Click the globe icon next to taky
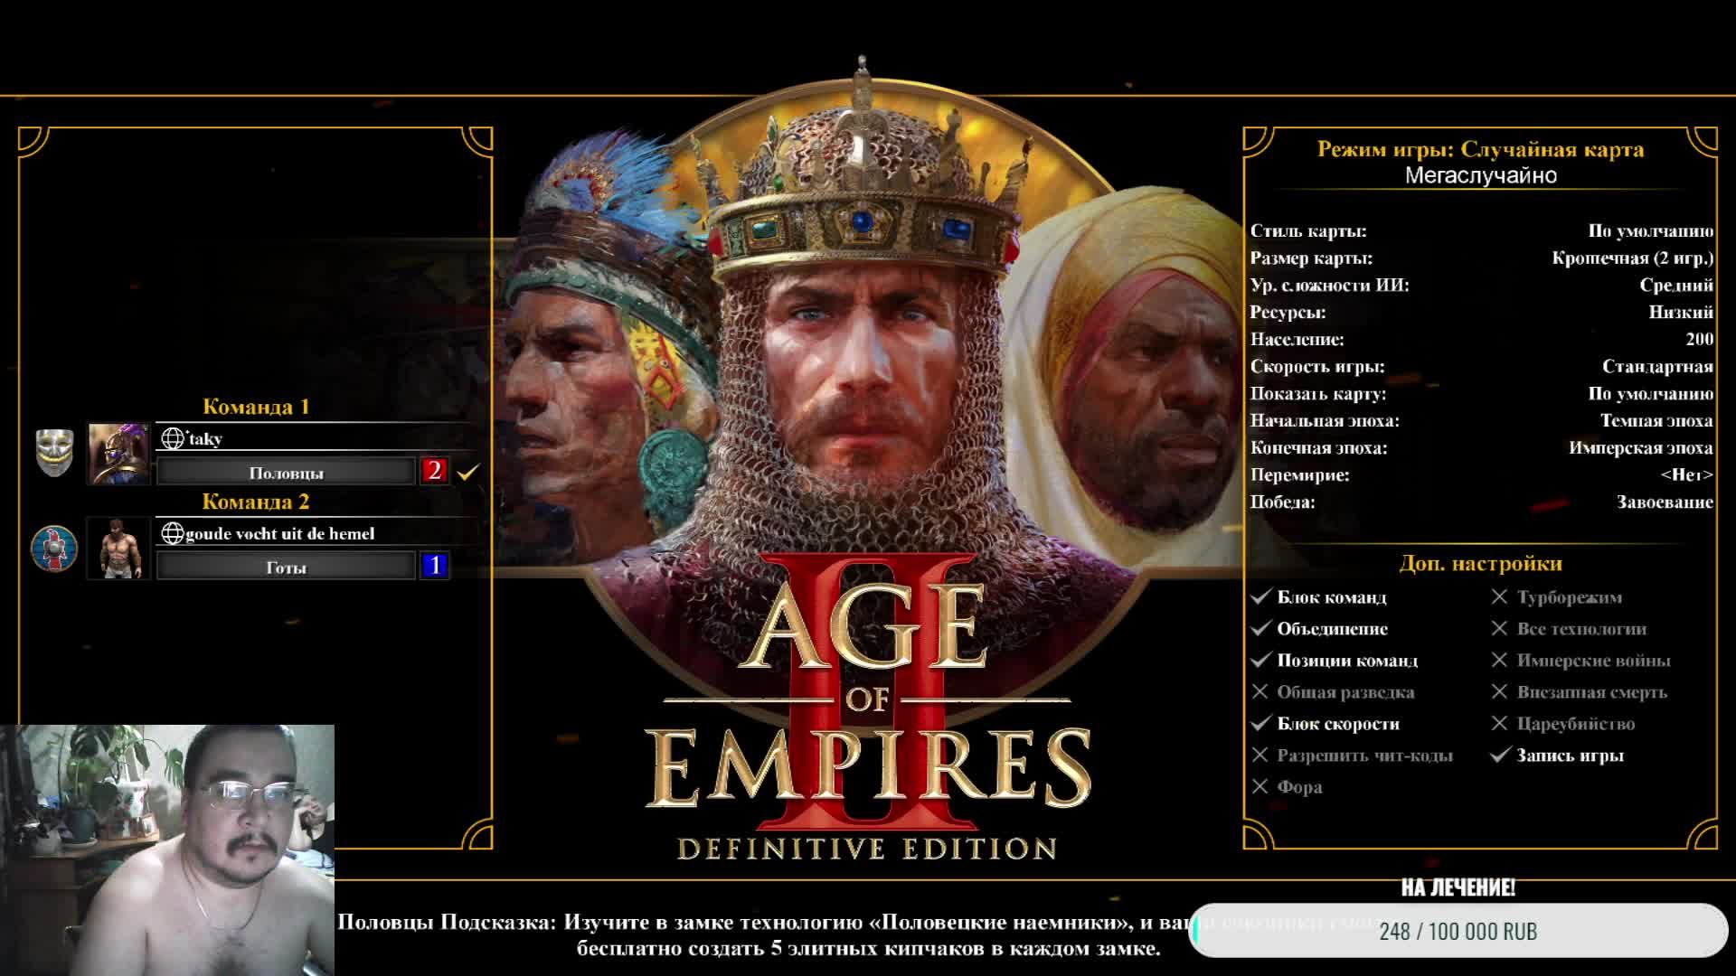 coord(172,439)
